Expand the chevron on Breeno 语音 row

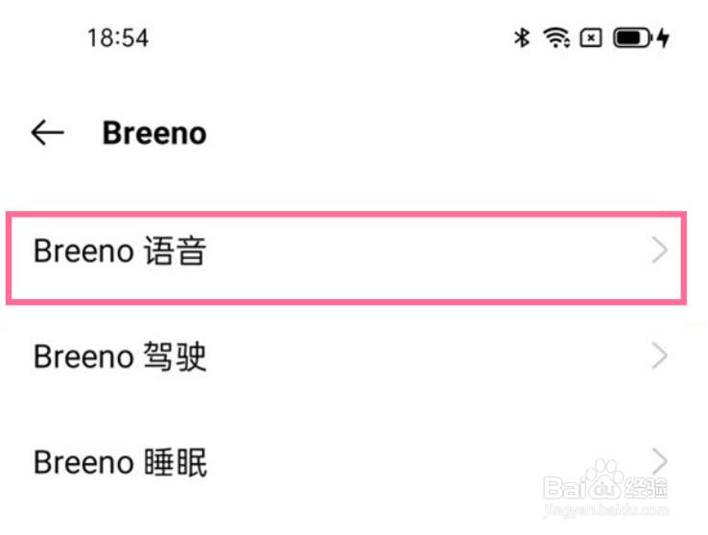click(659, 252)
